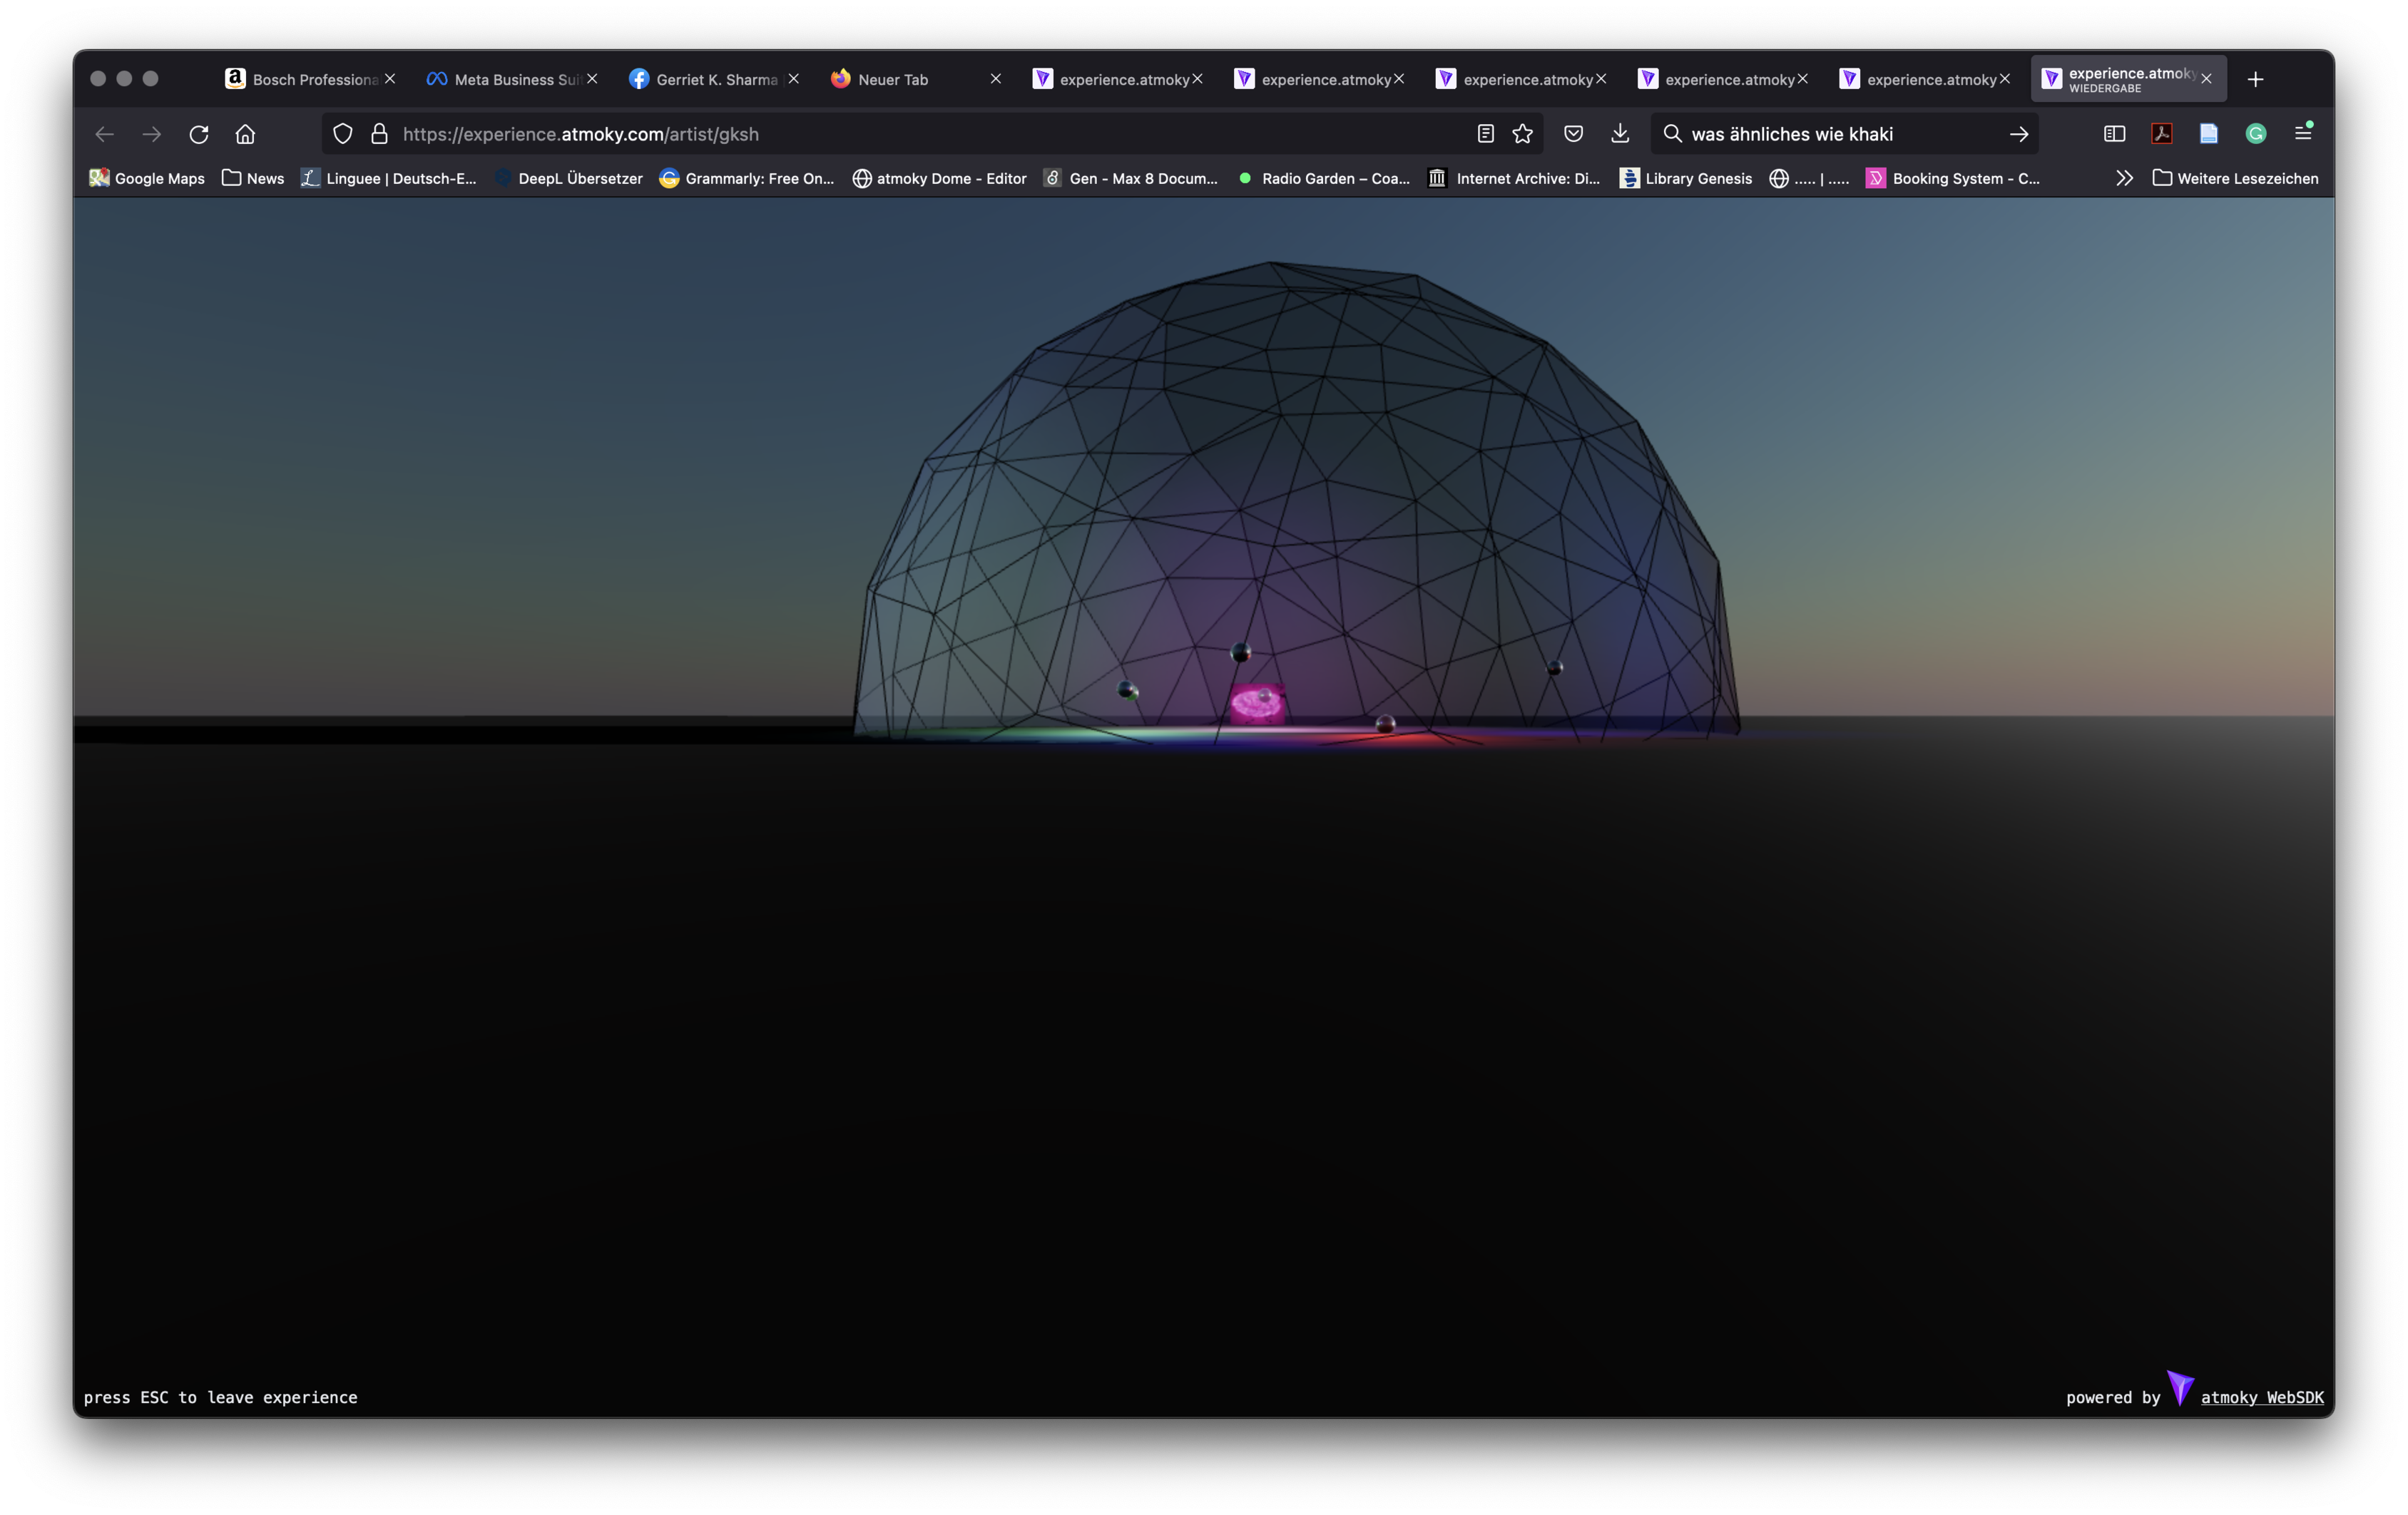Image resolution: width=2408 pixels, height=1515 pixels.
Task: Click the Adobe Acrobat extension icon
Action: 2161,134
